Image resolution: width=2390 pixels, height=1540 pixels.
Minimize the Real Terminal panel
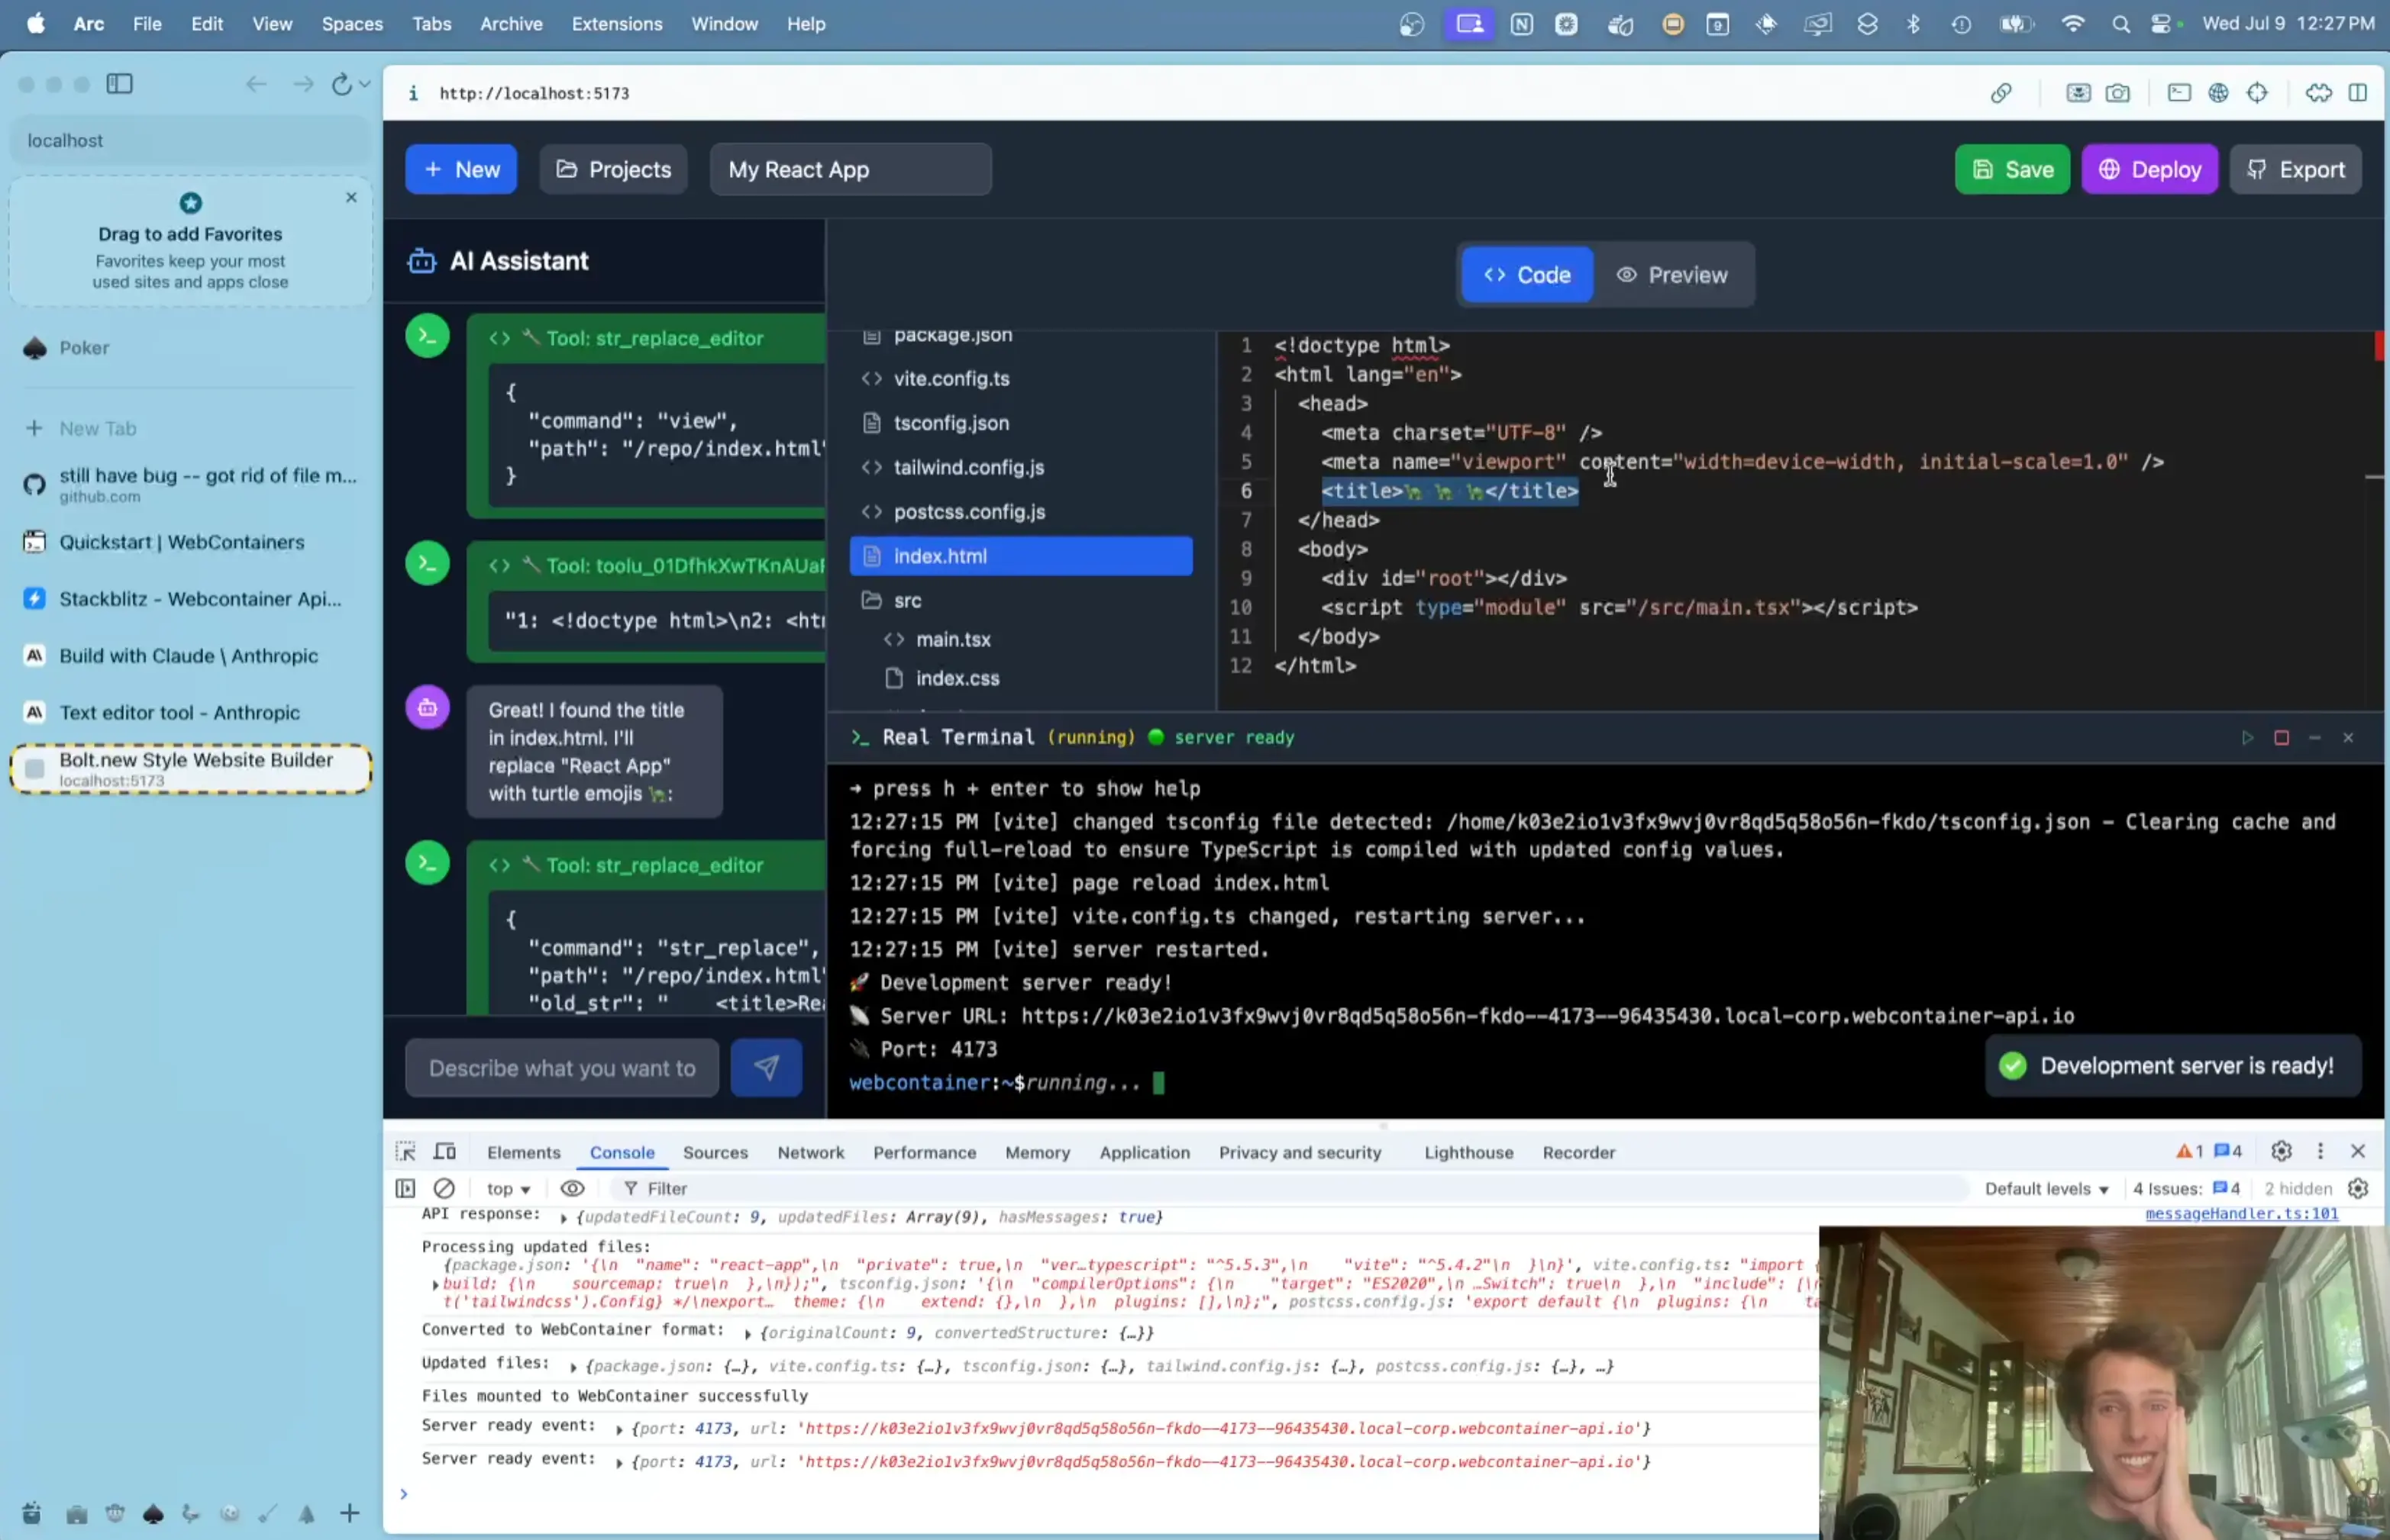tap(2315, 738)
